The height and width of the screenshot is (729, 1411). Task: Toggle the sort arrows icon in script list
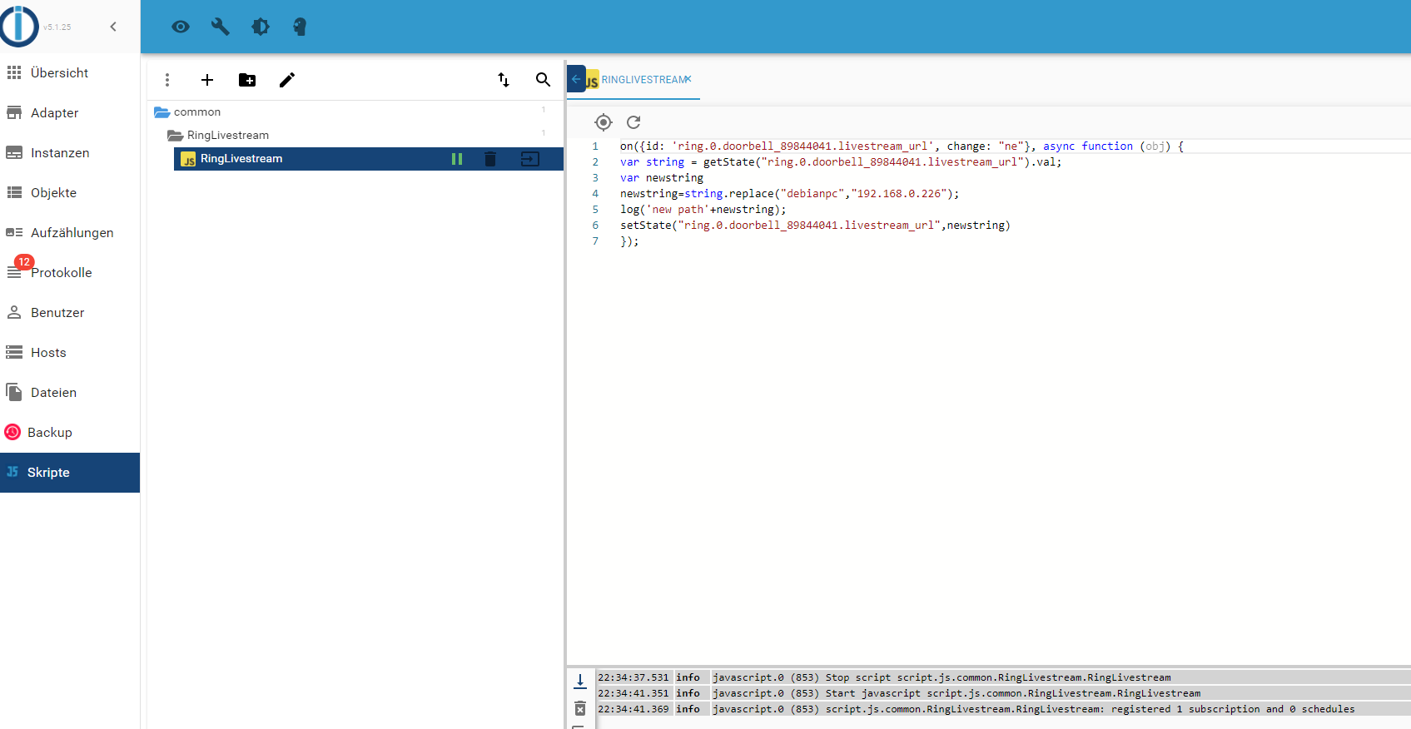click(x=504, y=80)
